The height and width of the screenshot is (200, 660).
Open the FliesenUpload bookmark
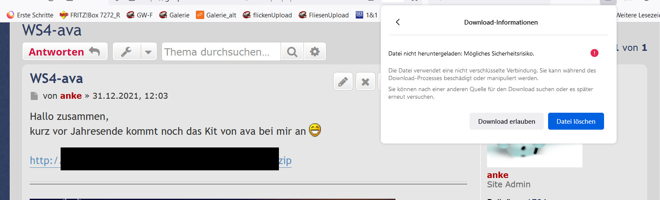click(324, 15)
